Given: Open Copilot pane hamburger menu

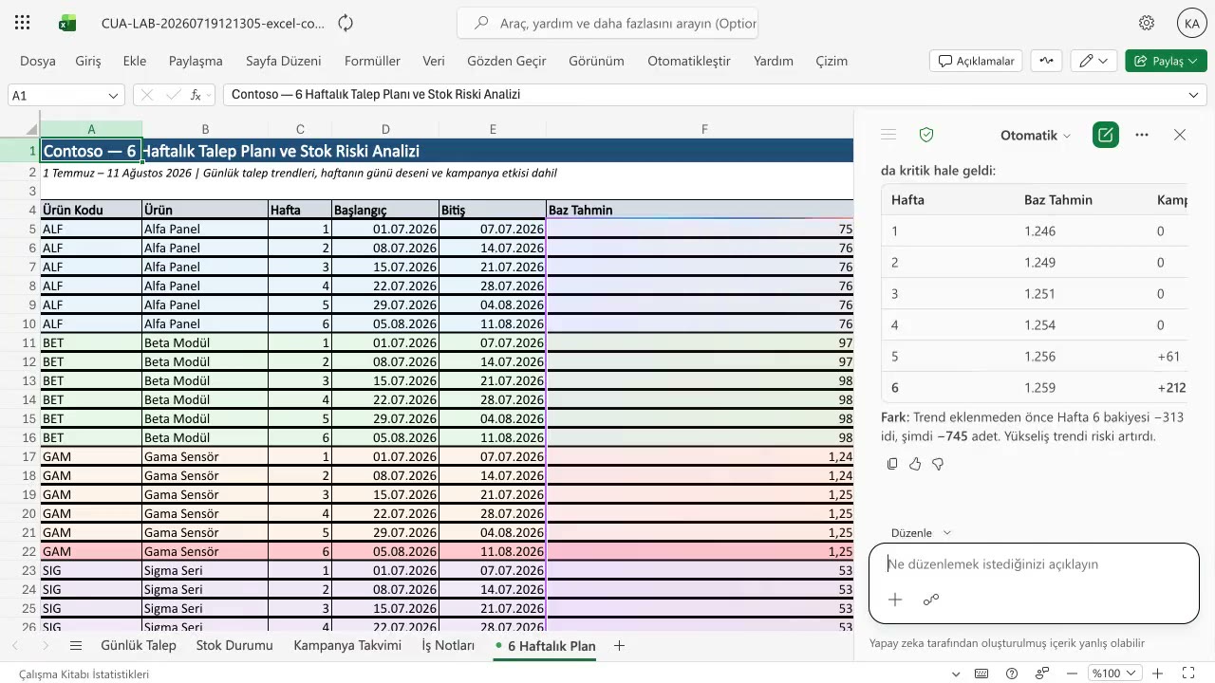Looking at the screenshot, I should coord(888,135).
